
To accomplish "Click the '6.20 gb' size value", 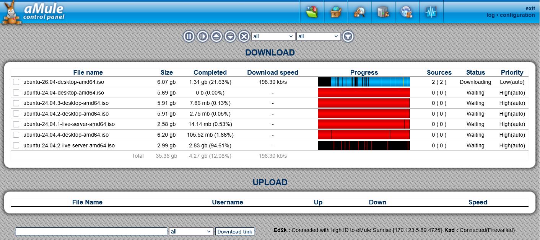I will [x=166, y=135].
